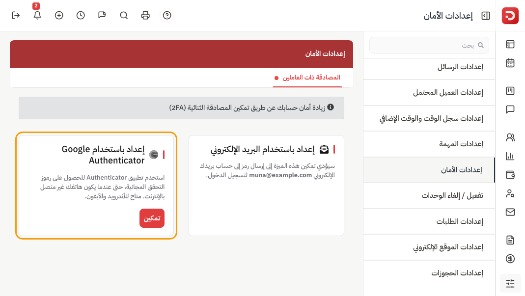525x296 pixels.
Task: Open dashboard layout icon in right rail
Action: click(x=510, y=44)
